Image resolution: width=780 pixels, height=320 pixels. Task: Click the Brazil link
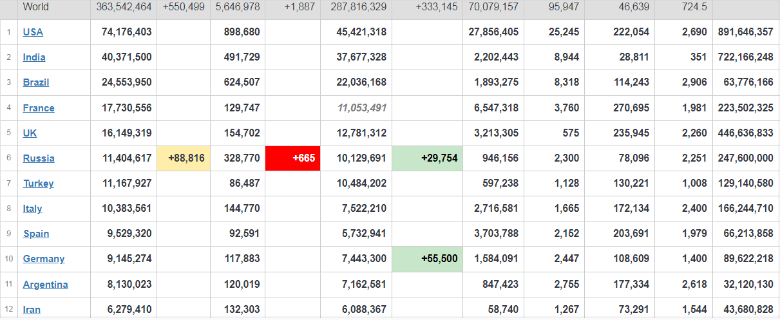coord(36,82)
